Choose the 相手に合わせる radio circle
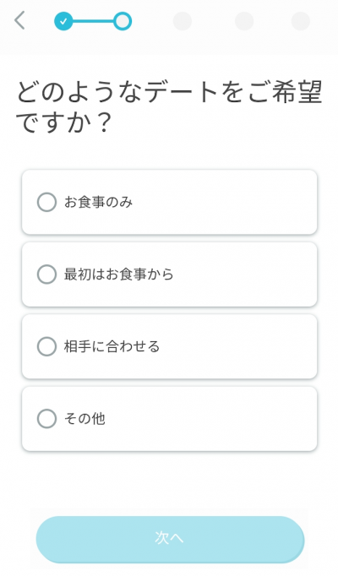The image size is (338, 576). (x=46, y=346)
